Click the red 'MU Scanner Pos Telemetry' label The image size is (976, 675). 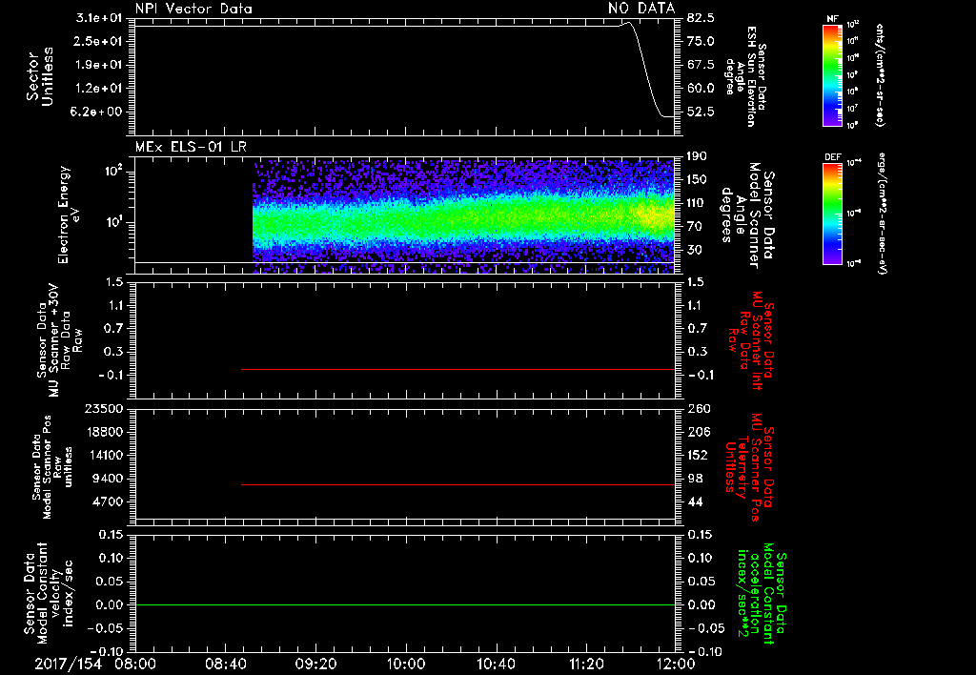(x=750, y=467)
